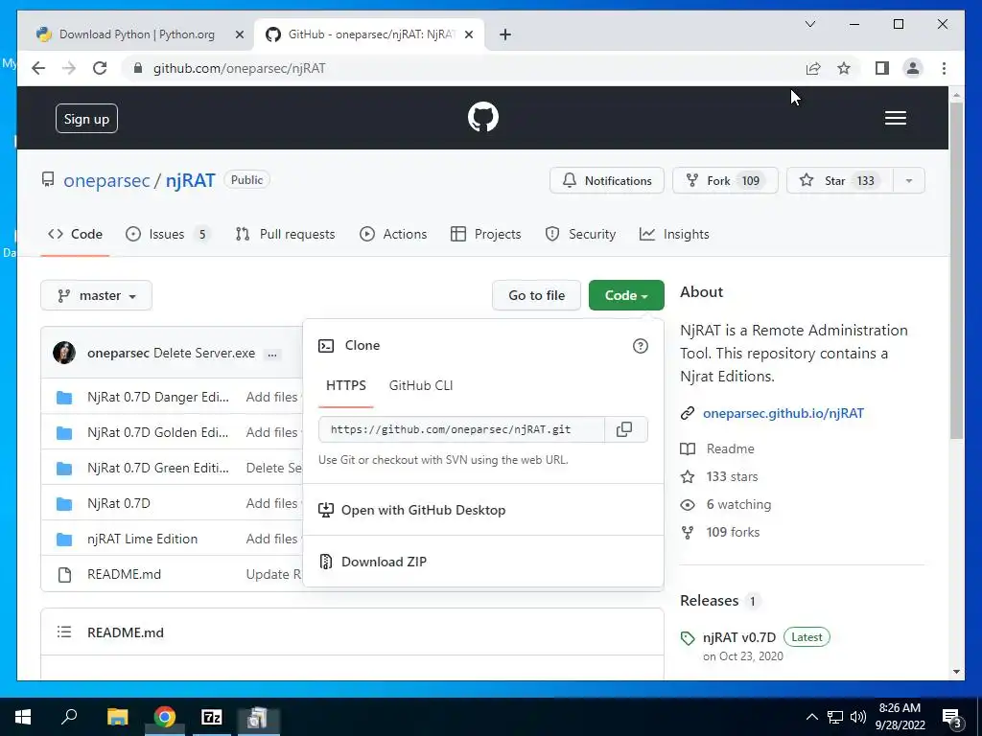This screenshot has height=736, width=982.
Task: Click the page vertical scrollbar thumb
Action: click(x=956, y=269)
